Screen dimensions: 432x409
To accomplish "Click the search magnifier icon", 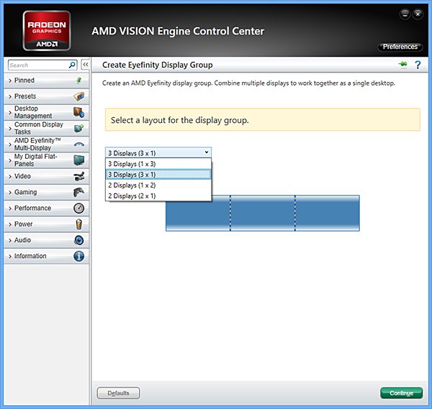I will pos(72,65).
